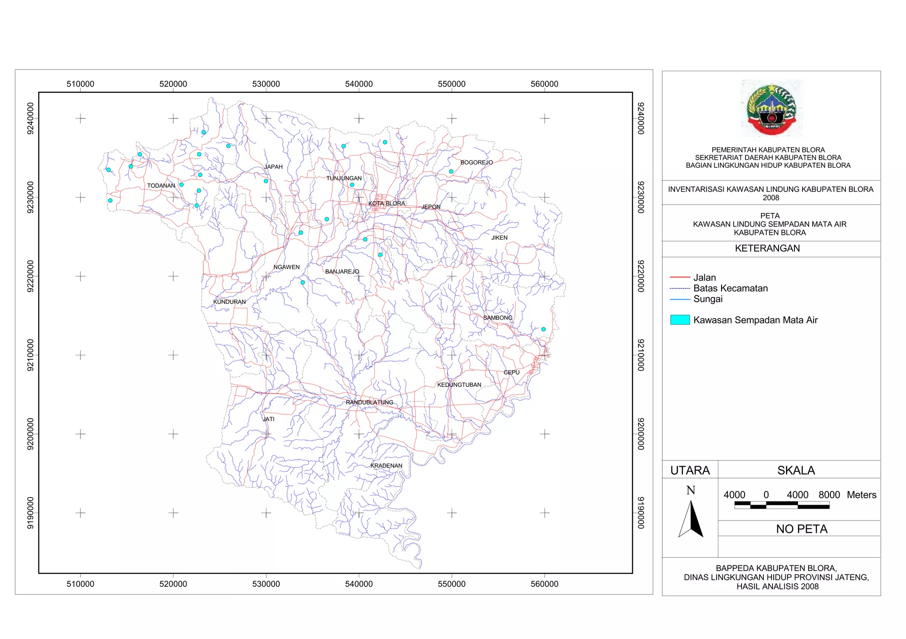Click the black-and-white scale bar

tap(782, 505)
